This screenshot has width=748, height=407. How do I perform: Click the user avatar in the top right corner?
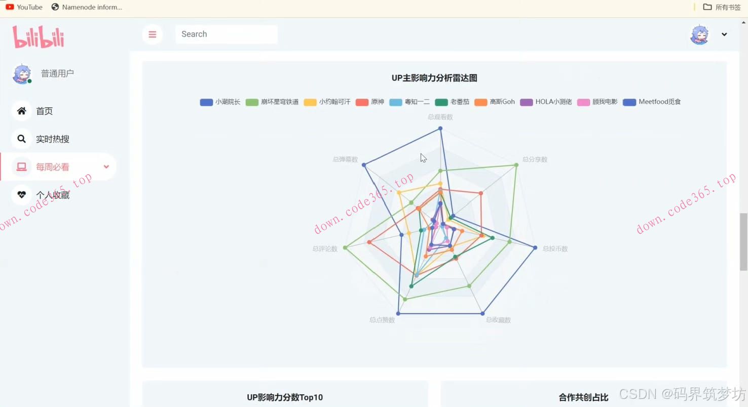pos(699,34)
